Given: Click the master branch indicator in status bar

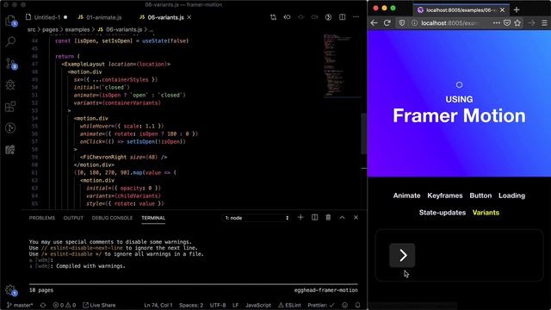Looking at the screenshot, I should coord(20,305).
